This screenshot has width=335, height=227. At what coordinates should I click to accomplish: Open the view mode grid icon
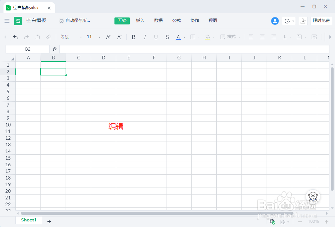coord(283,222)
